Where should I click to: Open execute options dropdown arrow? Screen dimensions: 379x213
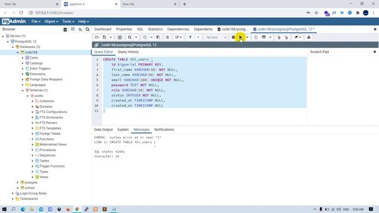pos(248,37)
